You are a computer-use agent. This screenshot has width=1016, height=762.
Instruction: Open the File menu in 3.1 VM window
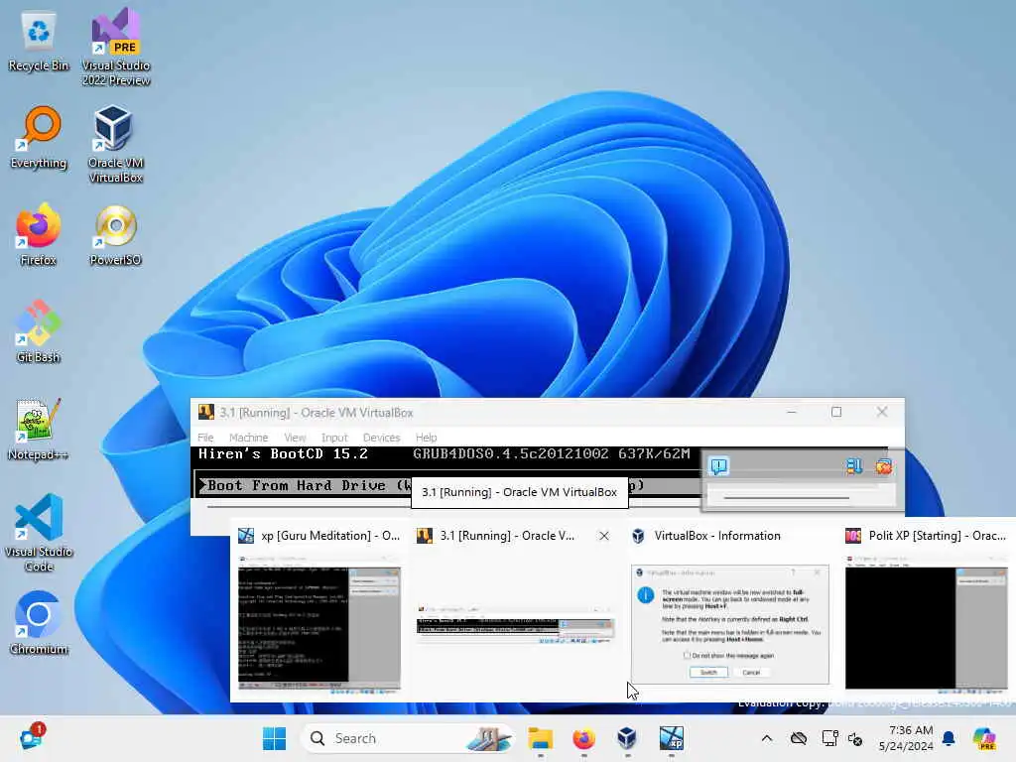click(x=205, y=438)
